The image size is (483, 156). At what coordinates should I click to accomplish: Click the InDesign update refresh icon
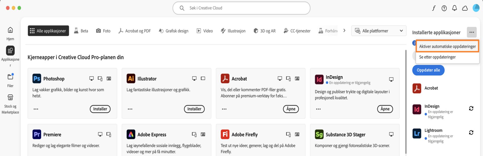(471, 108)
